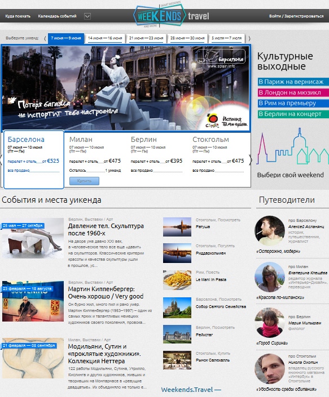
Task: Click Войти / Зарегистрироваться link
Action: (296, 16)
